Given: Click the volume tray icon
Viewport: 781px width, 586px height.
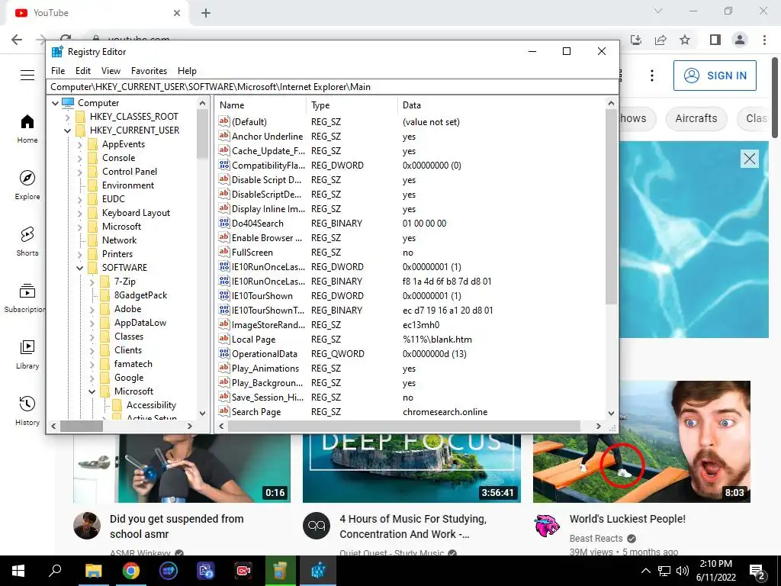Looking at the screenshot, I should point(683,571).
